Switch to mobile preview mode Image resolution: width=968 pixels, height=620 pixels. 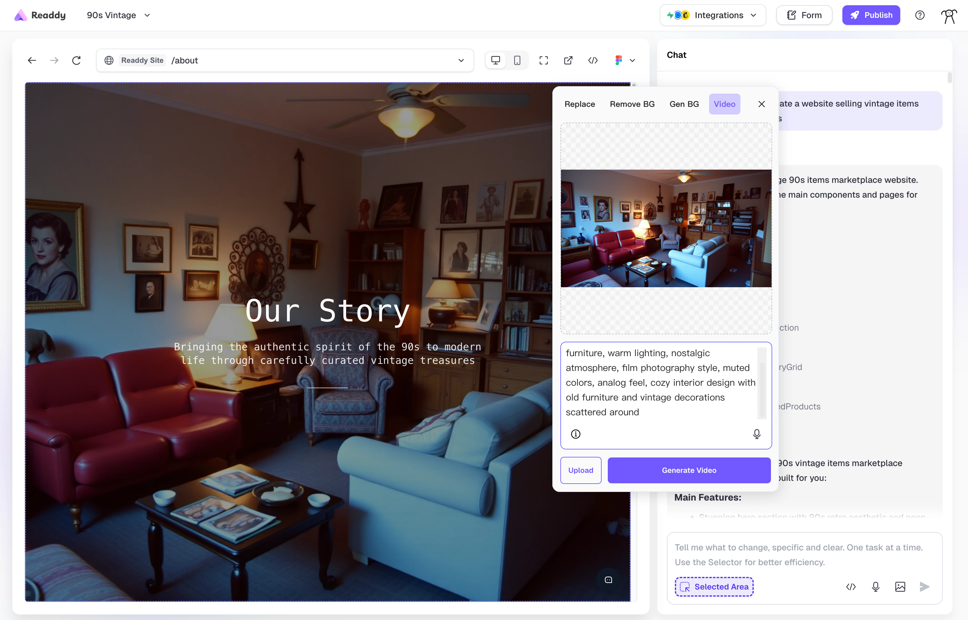[x=517, y=60]
